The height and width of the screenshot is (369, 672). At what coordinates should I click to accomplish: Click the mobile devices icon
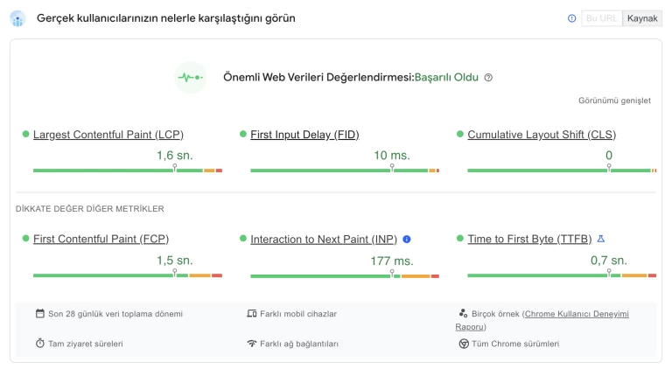tap(252, 314)
